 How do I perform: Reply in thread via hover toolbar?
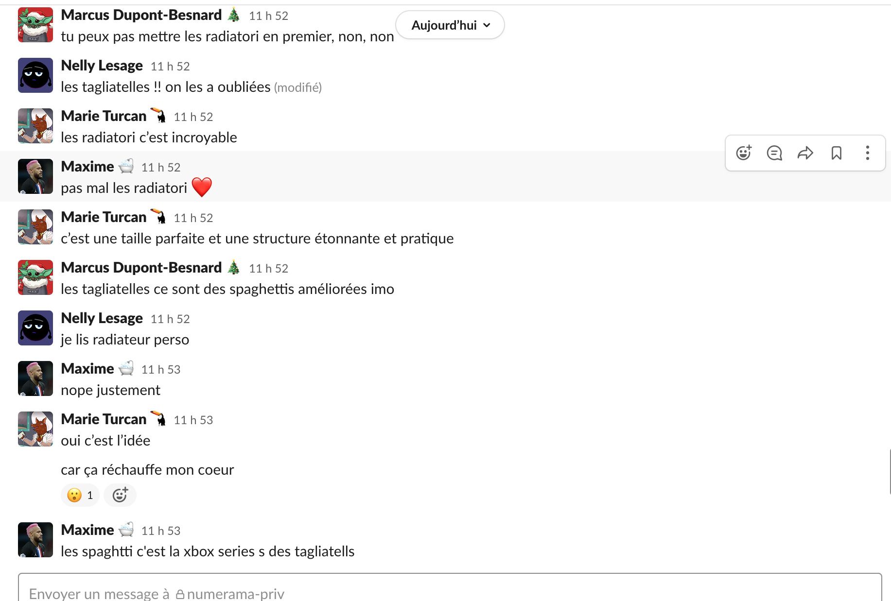click(774, 153)
